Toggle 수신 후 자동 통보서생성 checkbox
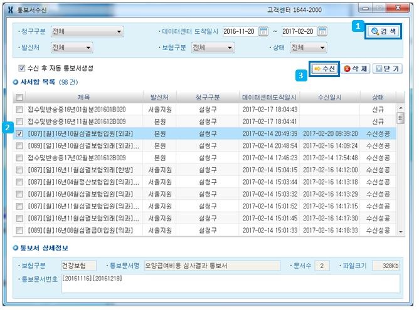The image size is (419, 310). click(x=22, y=68)
